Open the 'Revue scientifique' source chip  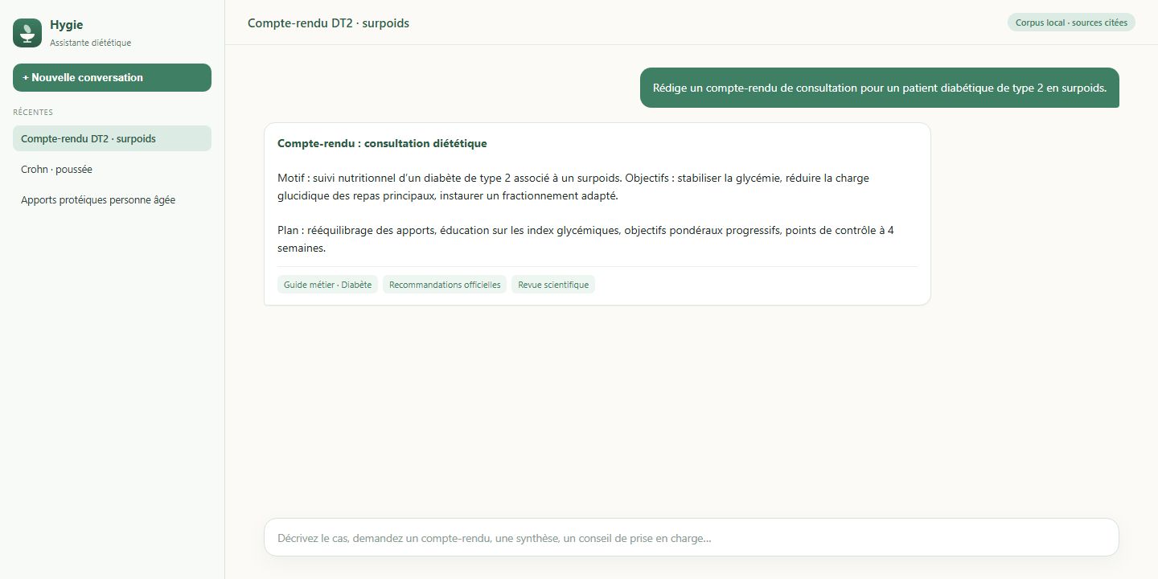click(553, 285)
